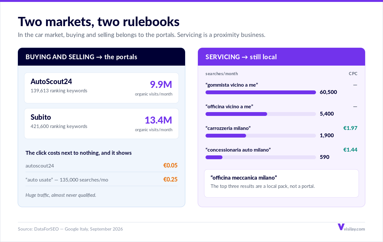Click the €0.05 price value
The width and height of the screenshot is (383, 242).
(x=170, y=166)
